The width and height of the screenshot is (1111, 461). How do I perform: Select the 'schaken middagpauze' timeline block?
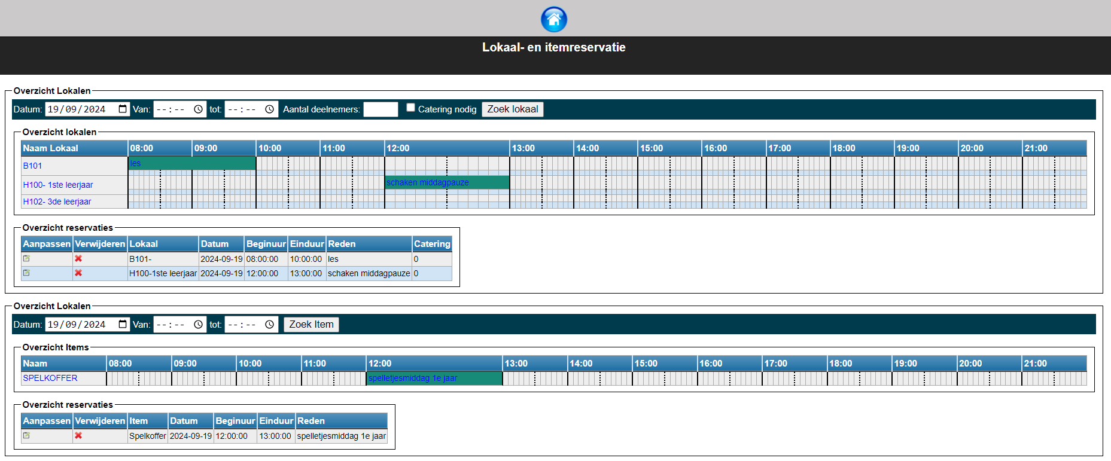tap(447, 182)
